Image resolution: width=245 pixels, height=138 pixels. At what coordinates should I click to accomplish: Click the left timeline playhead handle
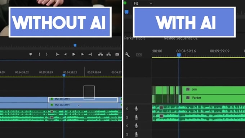point(64,75)
